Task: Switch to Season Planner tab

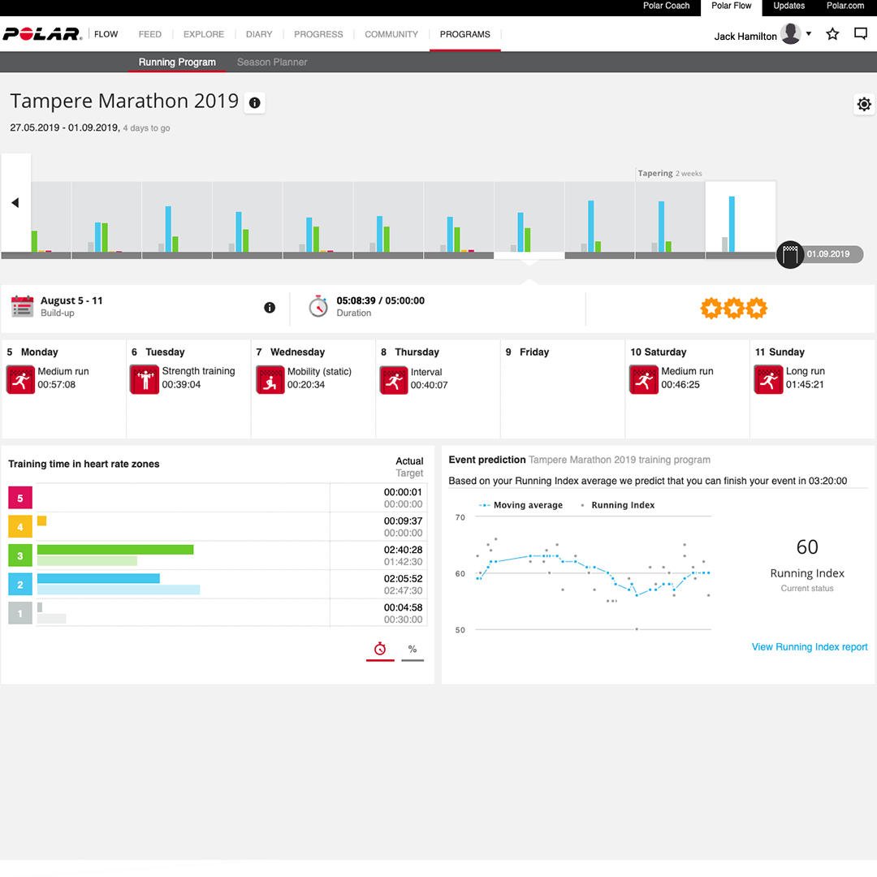Action: click(272, 62)
